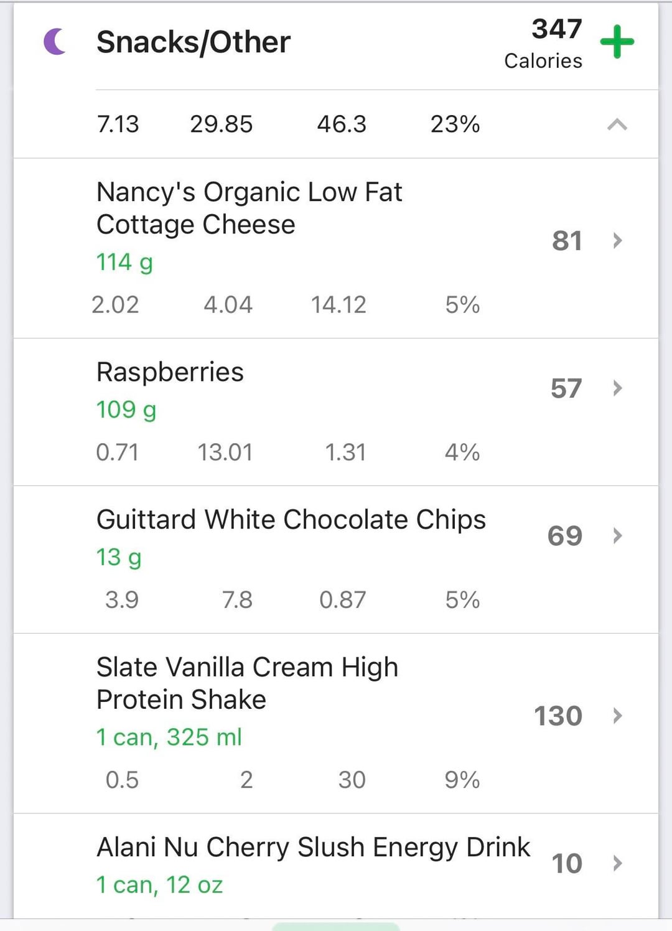Select Alani Nu Cherry Slush Energy Drink

(x=313, y=847)
